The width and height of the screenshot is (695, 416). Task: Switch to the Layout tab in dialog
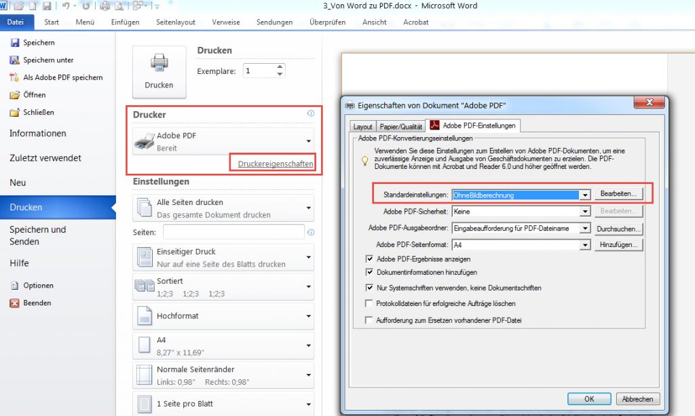click(x=362, y=127)
